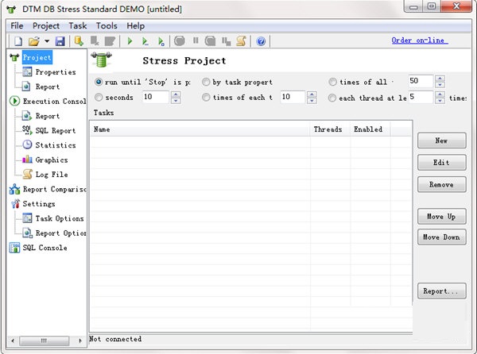The image size is (477, 354).
Task: Click the Report... button
Action: pyautogui.click(x=442, y=291)
